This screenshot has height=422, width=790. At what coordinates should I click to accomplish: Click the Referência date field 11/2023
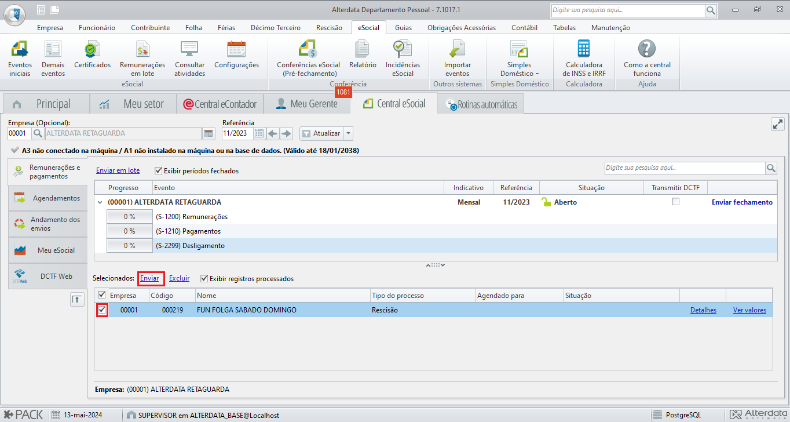click(237, 133)
